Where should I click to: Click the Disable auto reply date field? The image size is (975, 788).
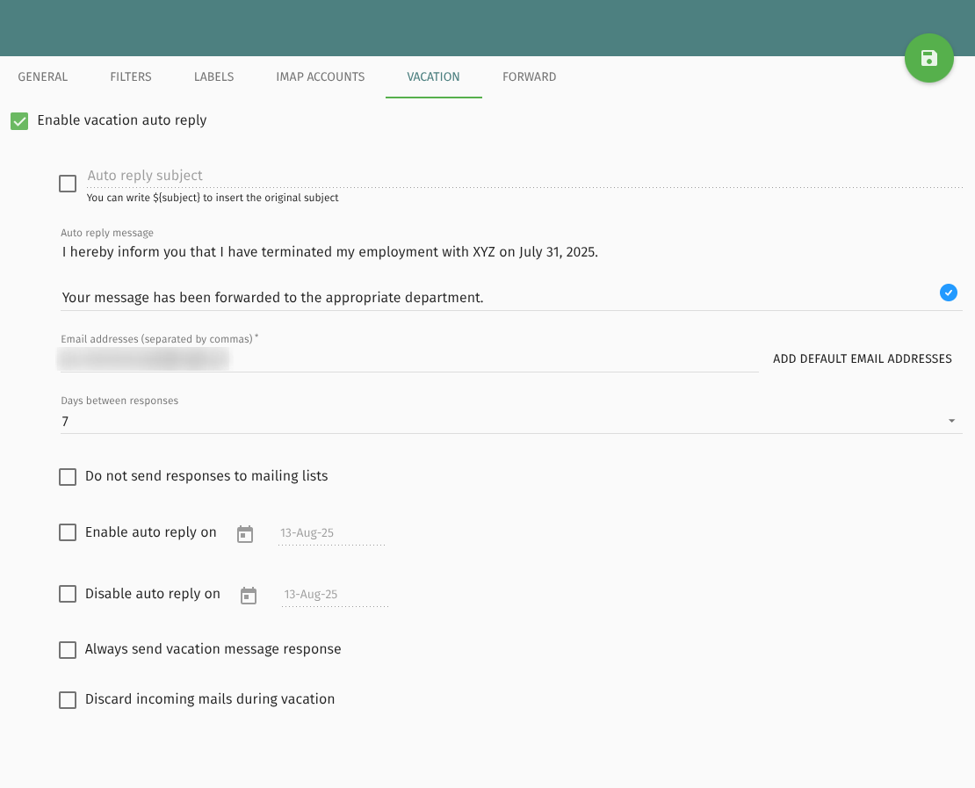tap(336, 595)
